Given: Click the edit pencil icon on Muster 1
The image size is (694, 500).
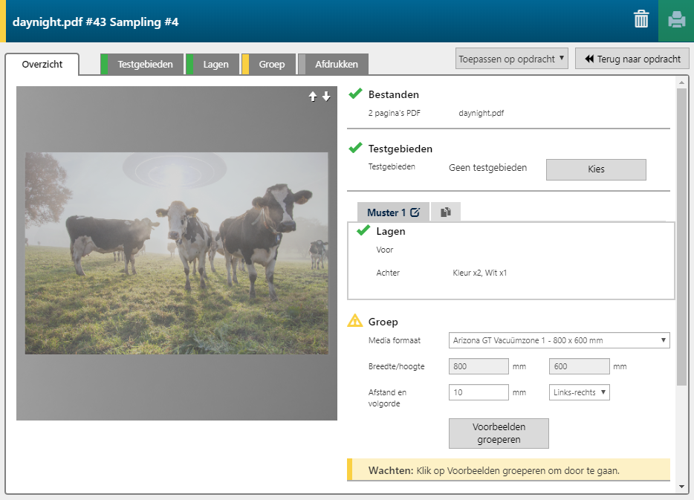Looking at the screenshot, I should coord(415,212).
